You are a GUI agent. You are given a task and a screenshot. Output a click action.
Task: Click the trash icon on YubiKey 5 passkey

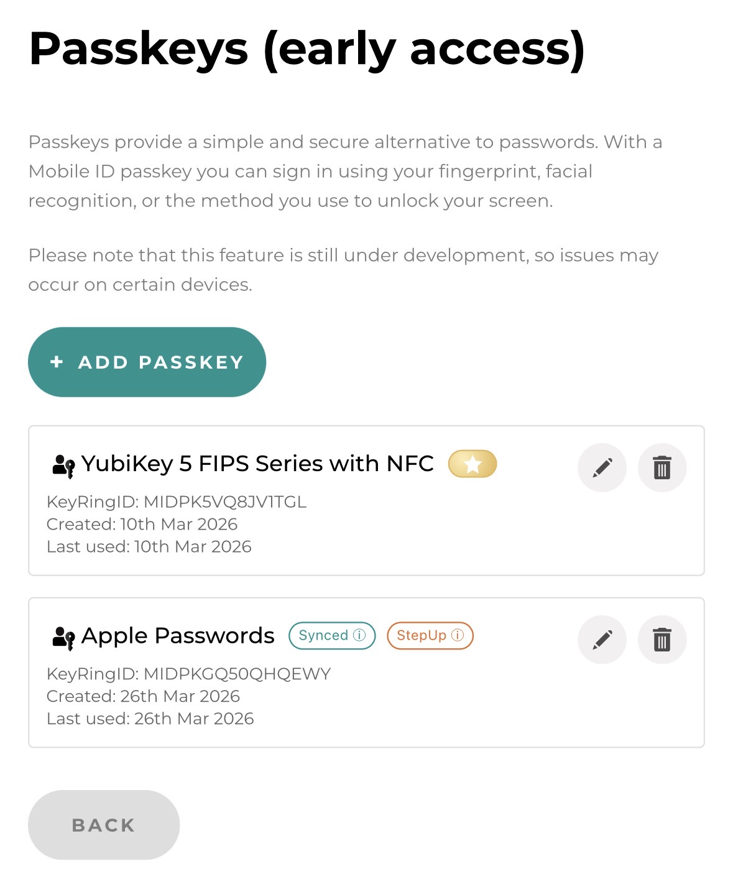point(662,468)
